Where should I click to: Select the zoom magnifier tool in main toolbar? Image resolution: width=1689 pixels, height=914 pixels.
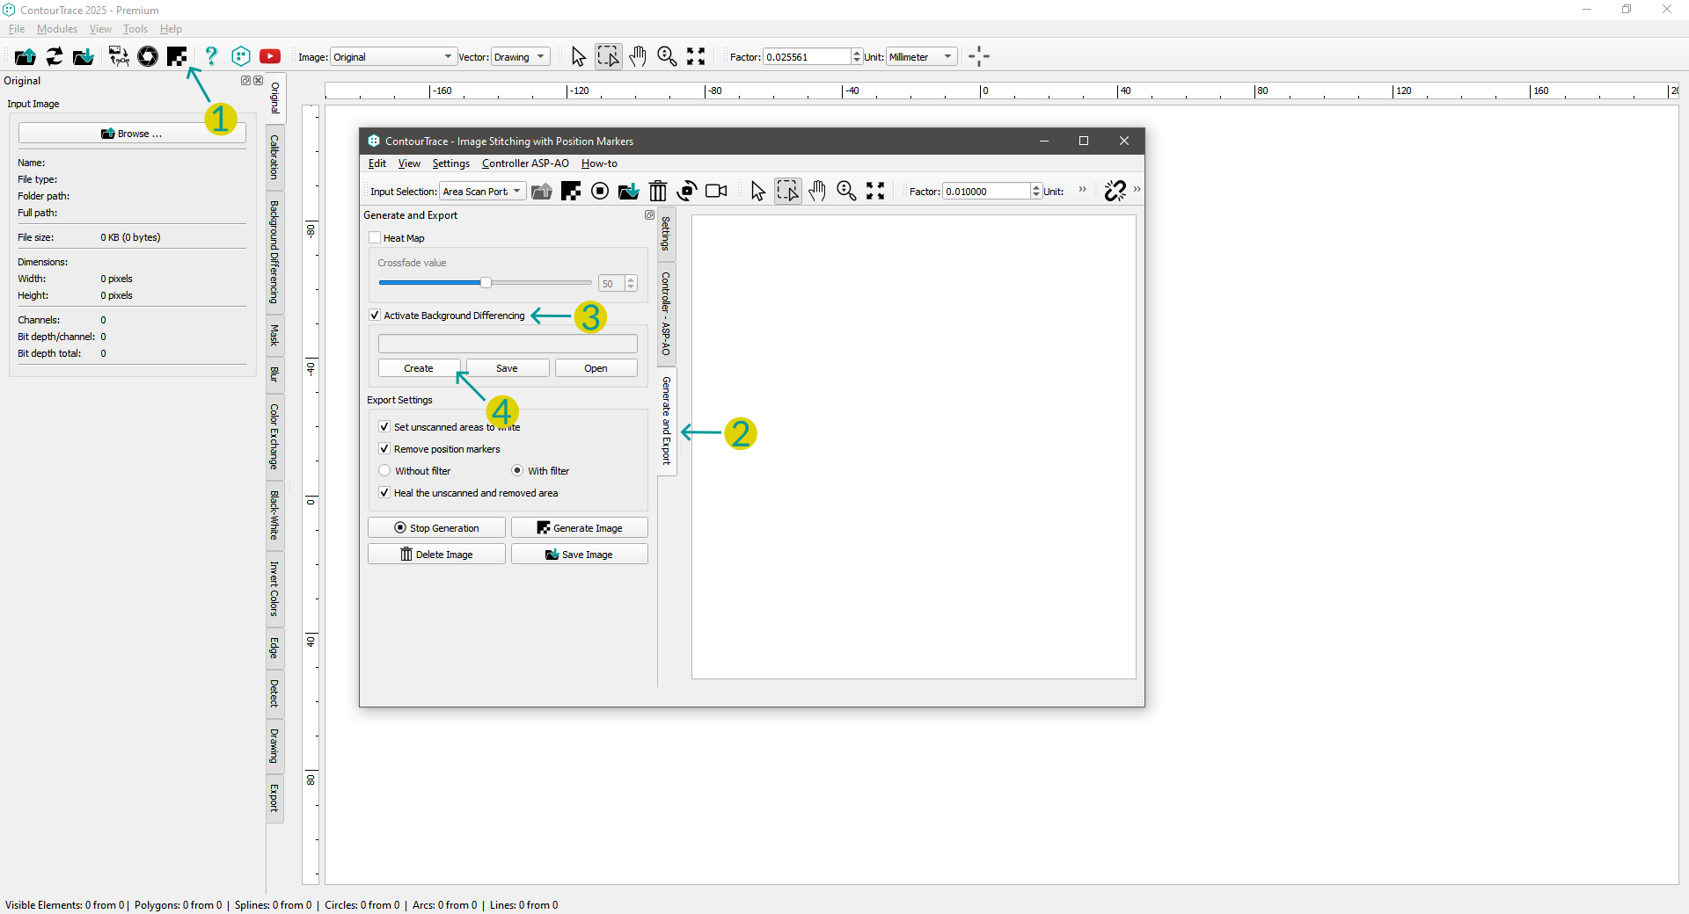point(667,57)
